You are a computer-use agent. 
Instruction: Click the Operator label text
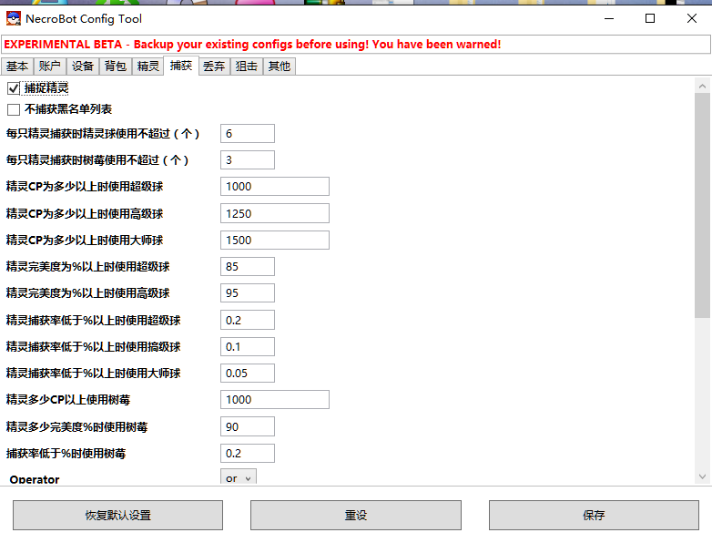(35, 479)
